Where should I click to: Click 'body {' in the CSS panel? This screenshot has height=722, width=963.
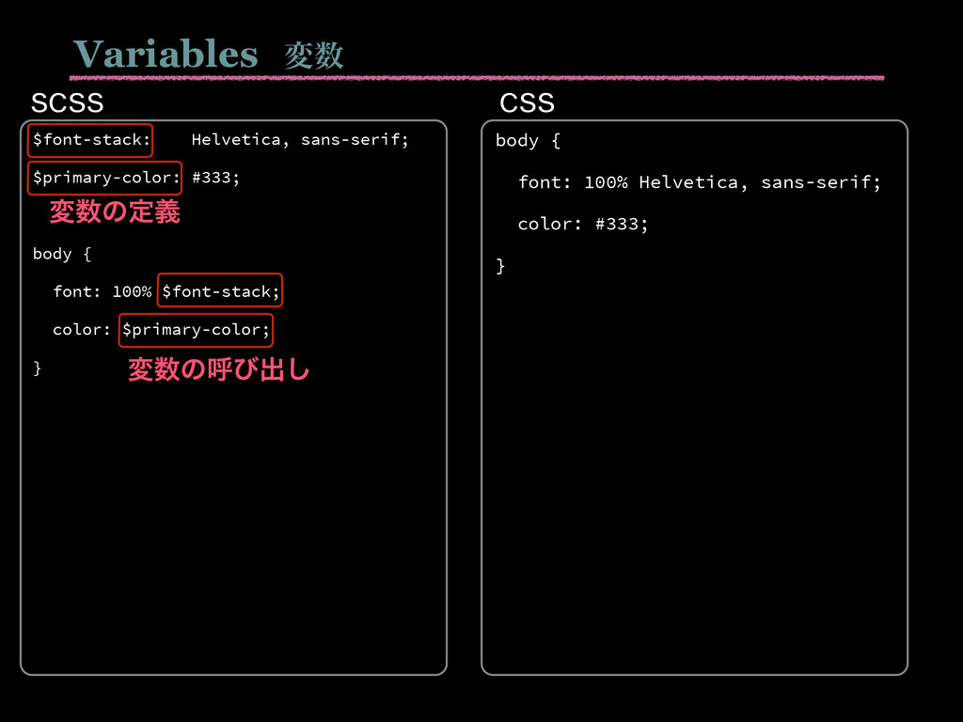529,141
